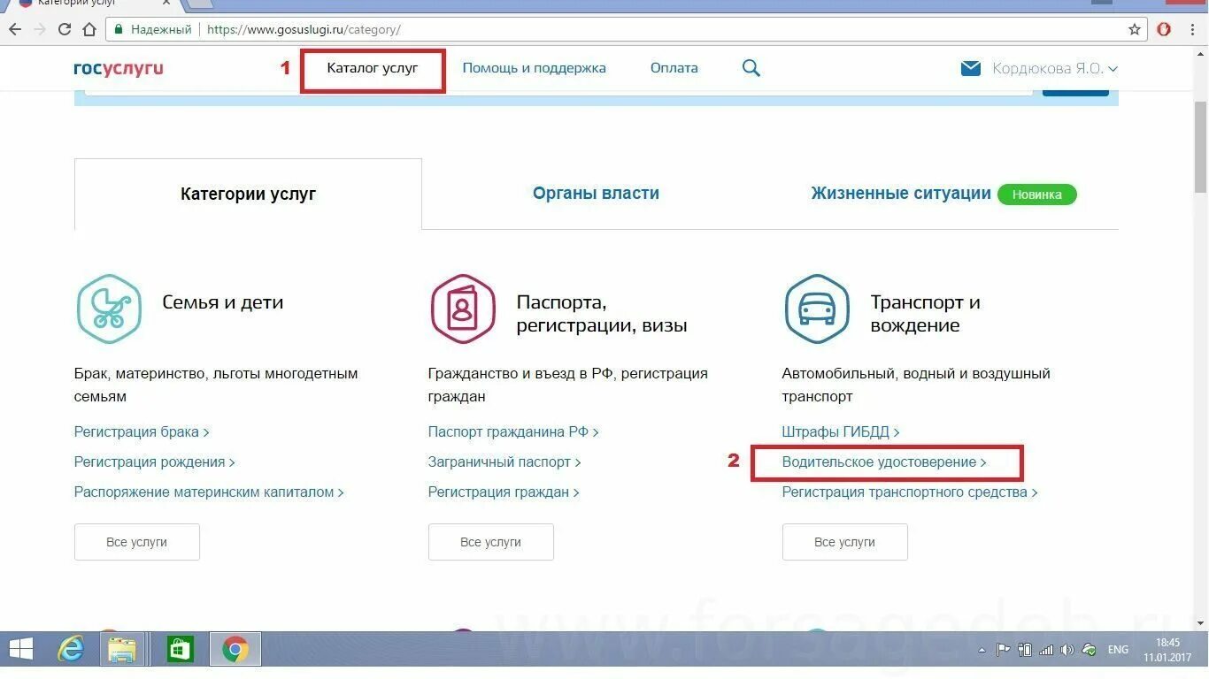The height and width of the screenshot is (679, 1209).
Task: Click the Gosuslugi logo
Action: pyautogui.click(x=119, y=68)
